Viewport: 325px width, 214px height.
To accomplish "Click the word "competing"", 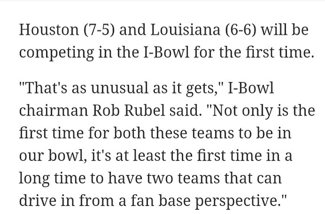I will (x=56, y=53).
